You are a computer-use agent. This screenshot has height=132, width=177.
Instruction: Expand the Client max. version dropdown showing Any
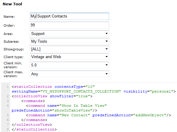[69, 74]
